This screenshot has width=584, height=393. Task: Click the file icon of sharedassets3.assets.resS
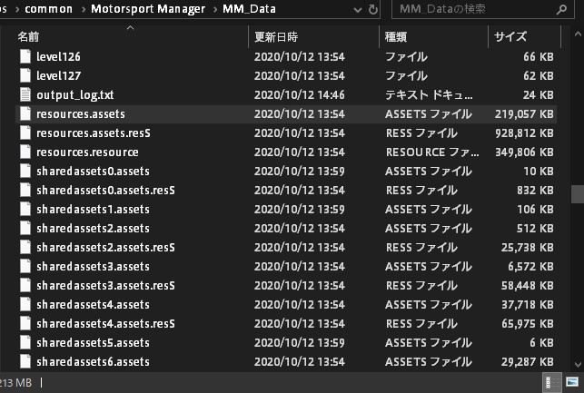tap(25, 285)
